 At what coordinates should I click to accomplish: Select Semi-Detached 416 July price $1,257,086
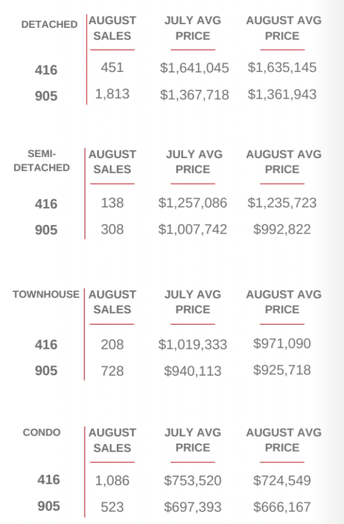click(192, 203)
